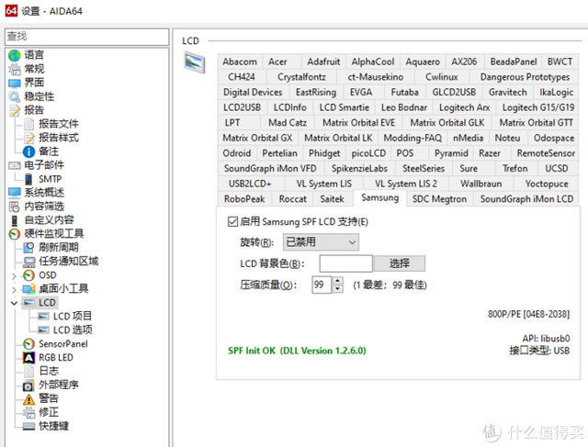Open the 旋转 dropdown
This screenshot has height=447, width=588.
pos(321,242)
